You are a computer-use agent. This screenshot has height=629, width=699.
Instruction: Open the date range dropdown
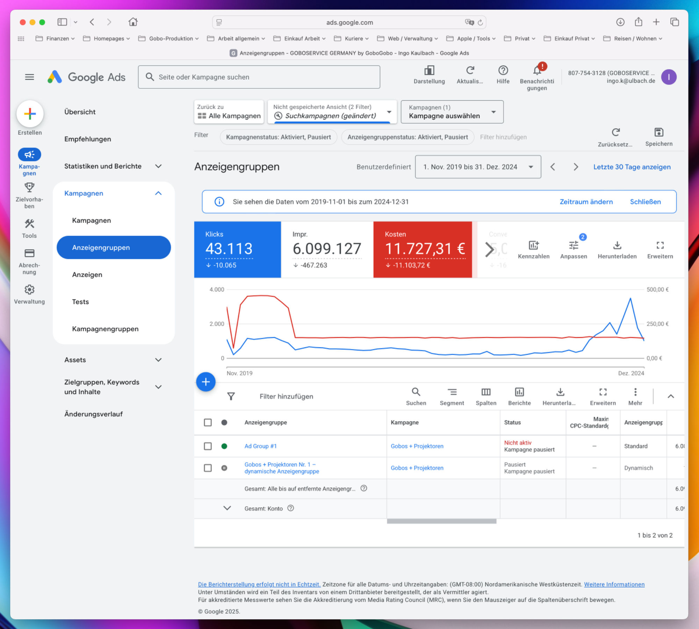(x=478, y=167)
